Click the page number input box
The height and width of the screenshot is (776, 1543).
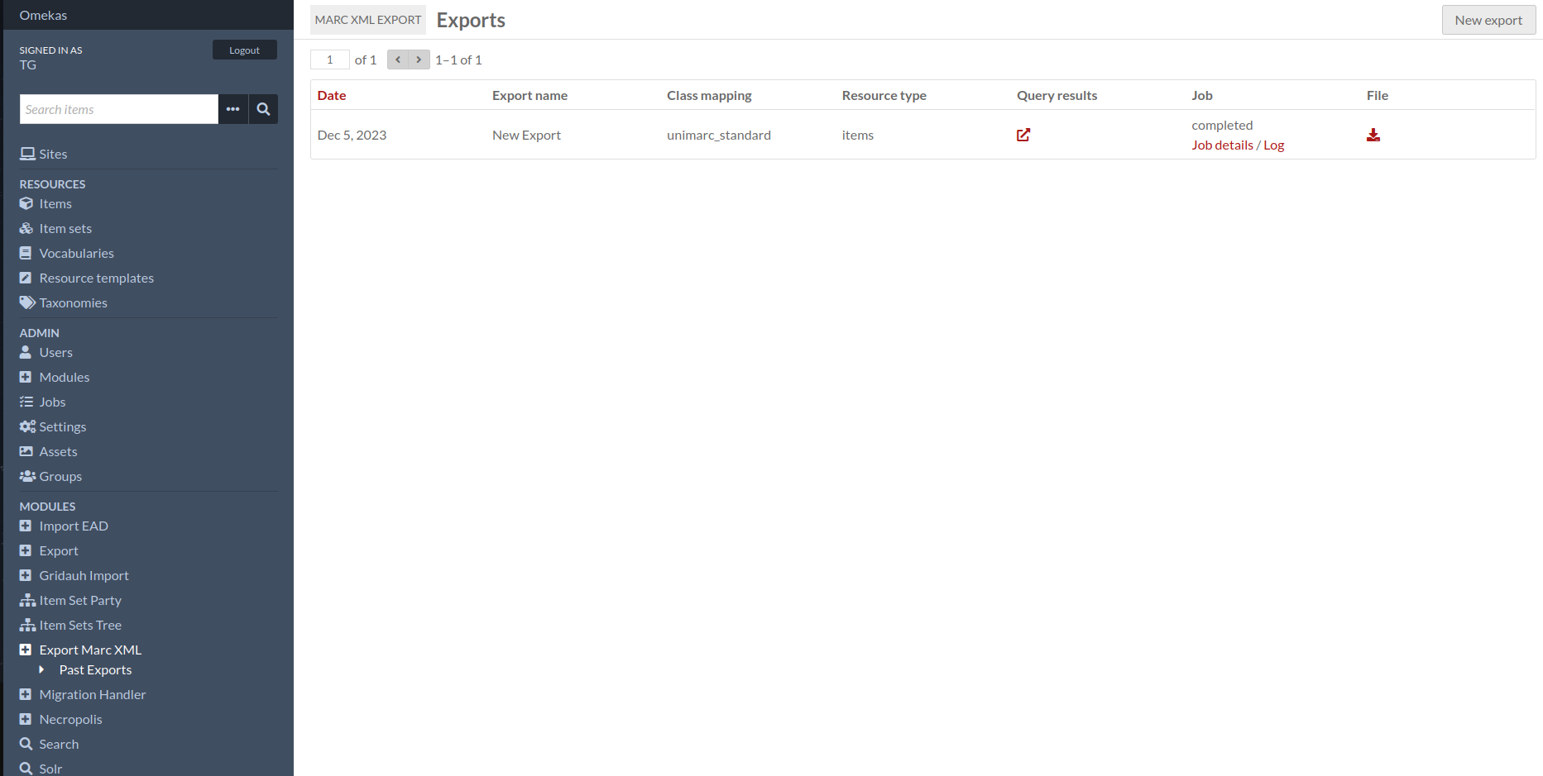[330, 60]
